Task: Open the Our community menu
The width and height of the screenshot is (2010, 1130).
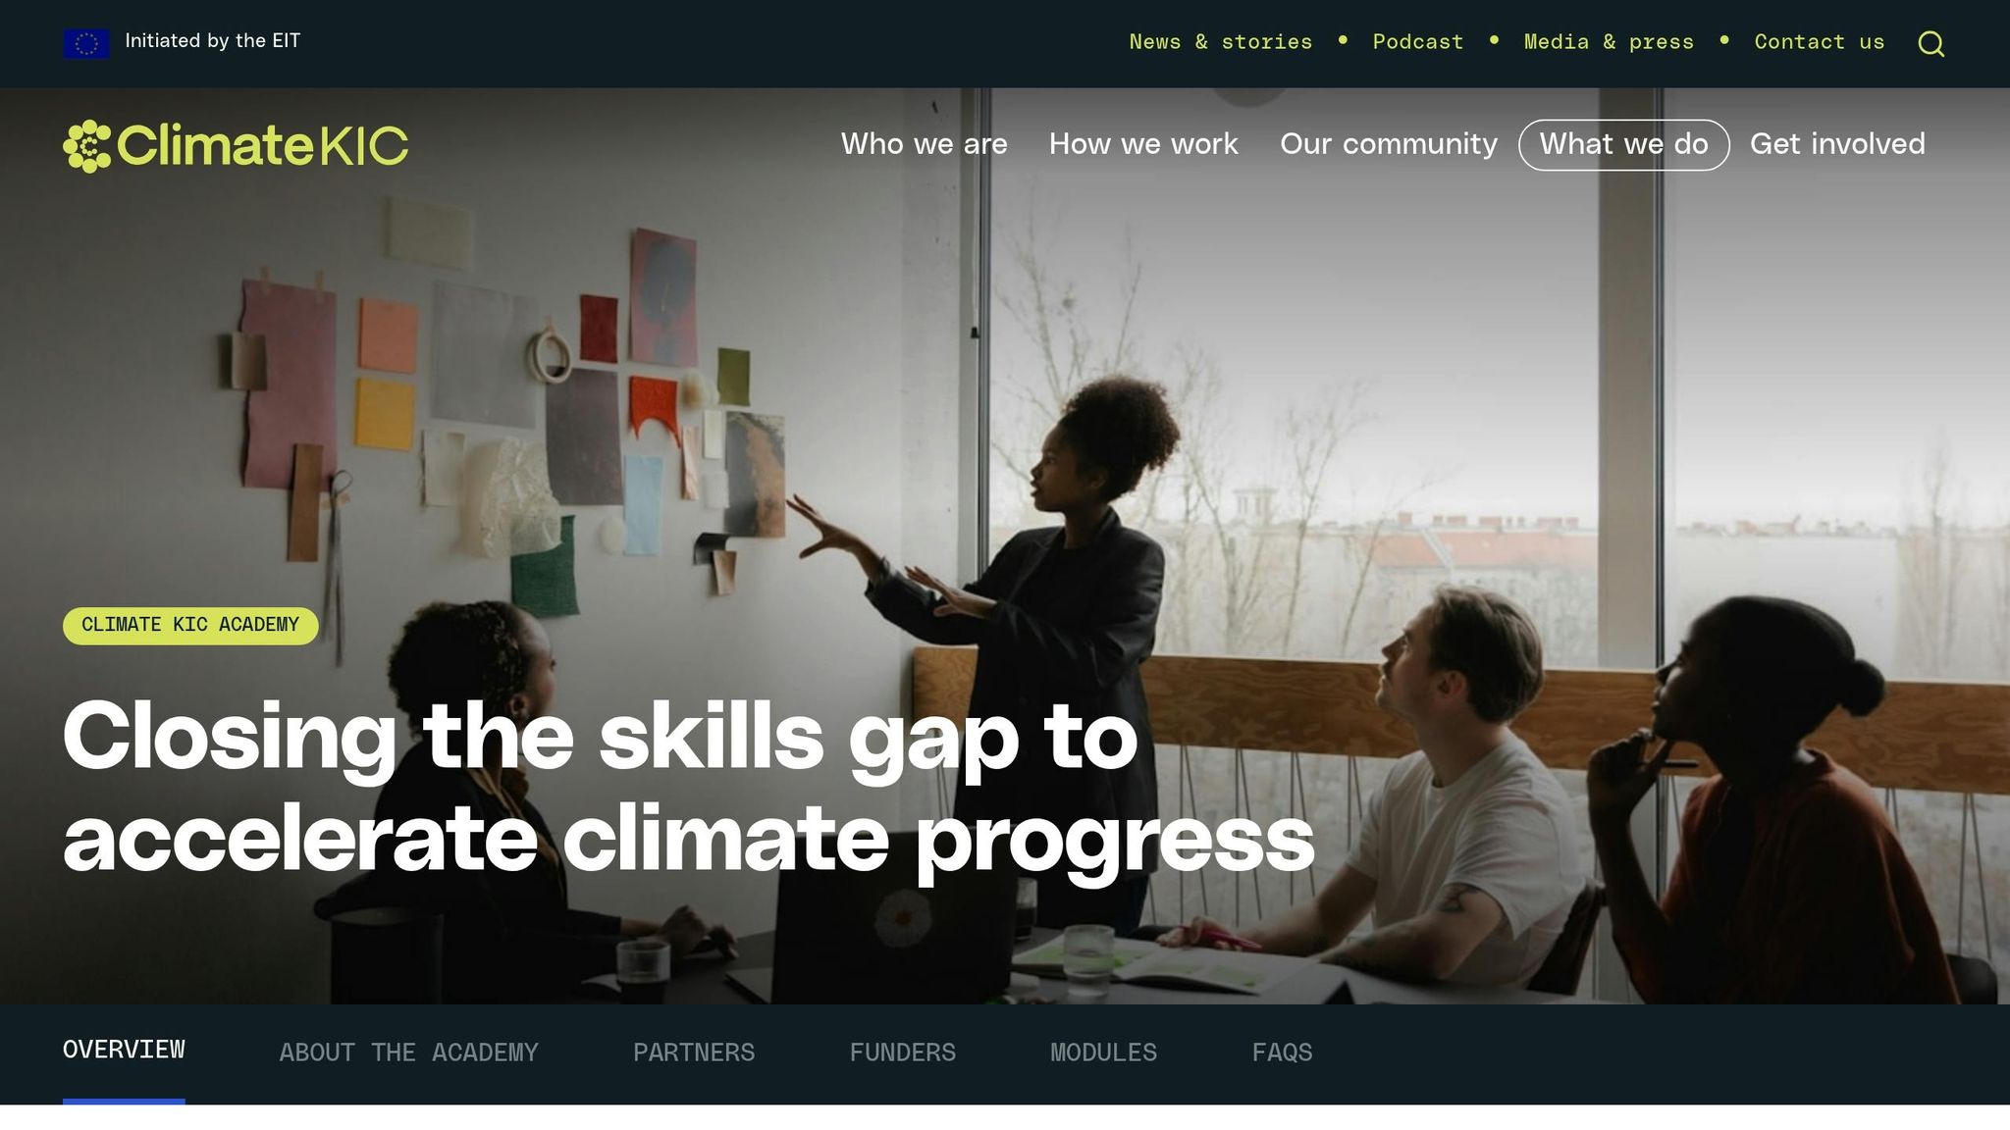Action: coord(1389,144)
